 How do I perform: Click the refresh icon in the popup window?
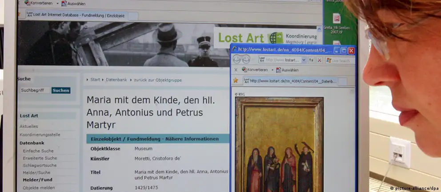coord(311,60)
